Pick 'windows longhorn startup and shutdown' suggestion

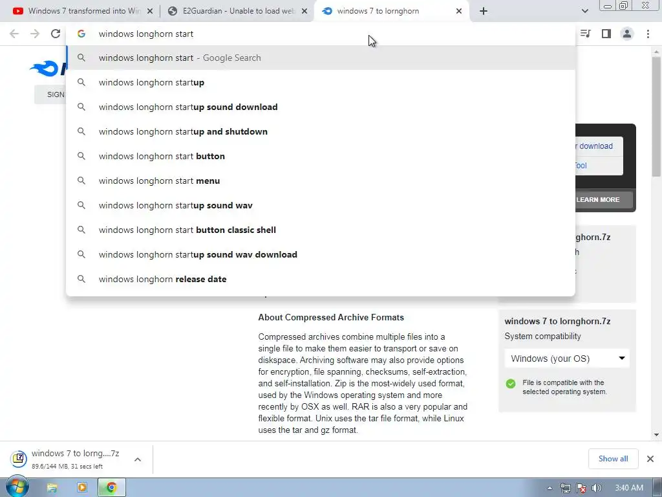coord(321,131)
